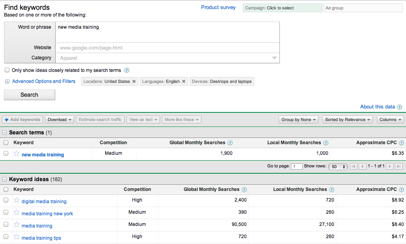Sort Search terms by Approximate CPC header
This screenshot has height=244, width=406.
(376, 143)
